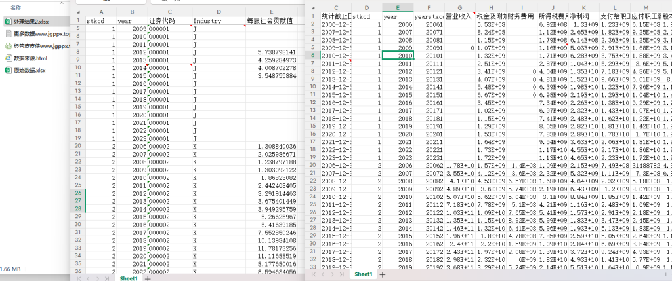
Task: Click cell value 7.552850246
Action: tap(272, 233)
